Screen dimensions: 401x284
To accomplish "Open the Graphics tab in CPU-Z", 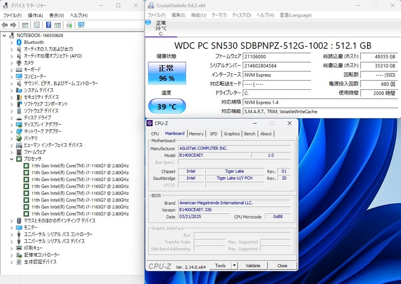I will 232,134.
